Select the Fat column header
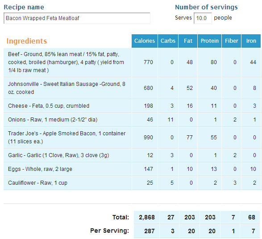 click(x=188, y=41)
